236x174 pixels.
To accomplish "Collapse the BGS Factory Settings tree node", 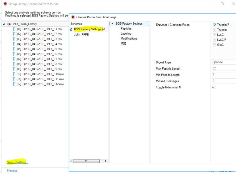I will click(x=112, y=23).
